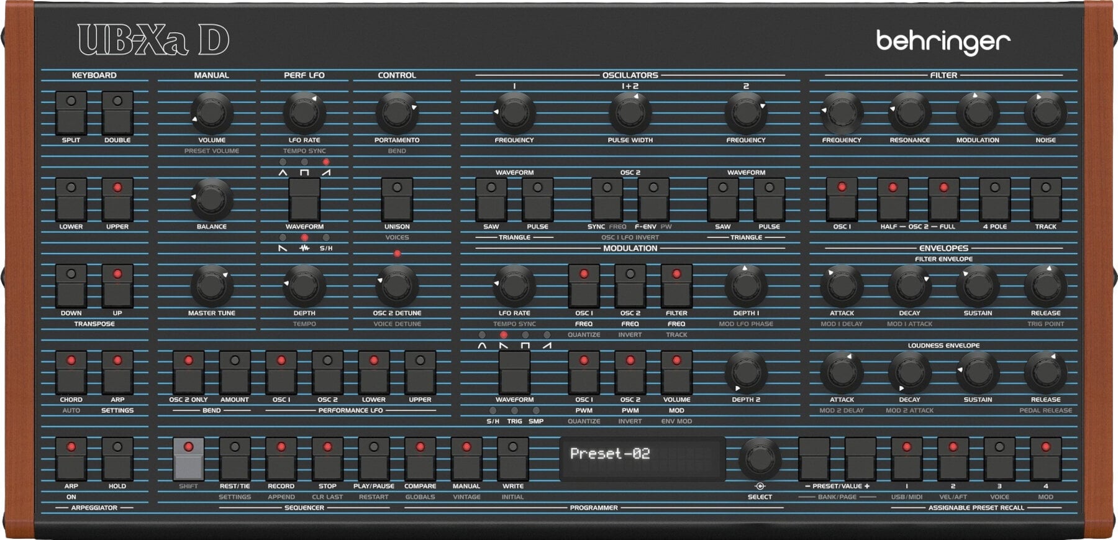Click the Preset-02 display screen
This screenshot has width=1118, height=540.
[642, 459]
